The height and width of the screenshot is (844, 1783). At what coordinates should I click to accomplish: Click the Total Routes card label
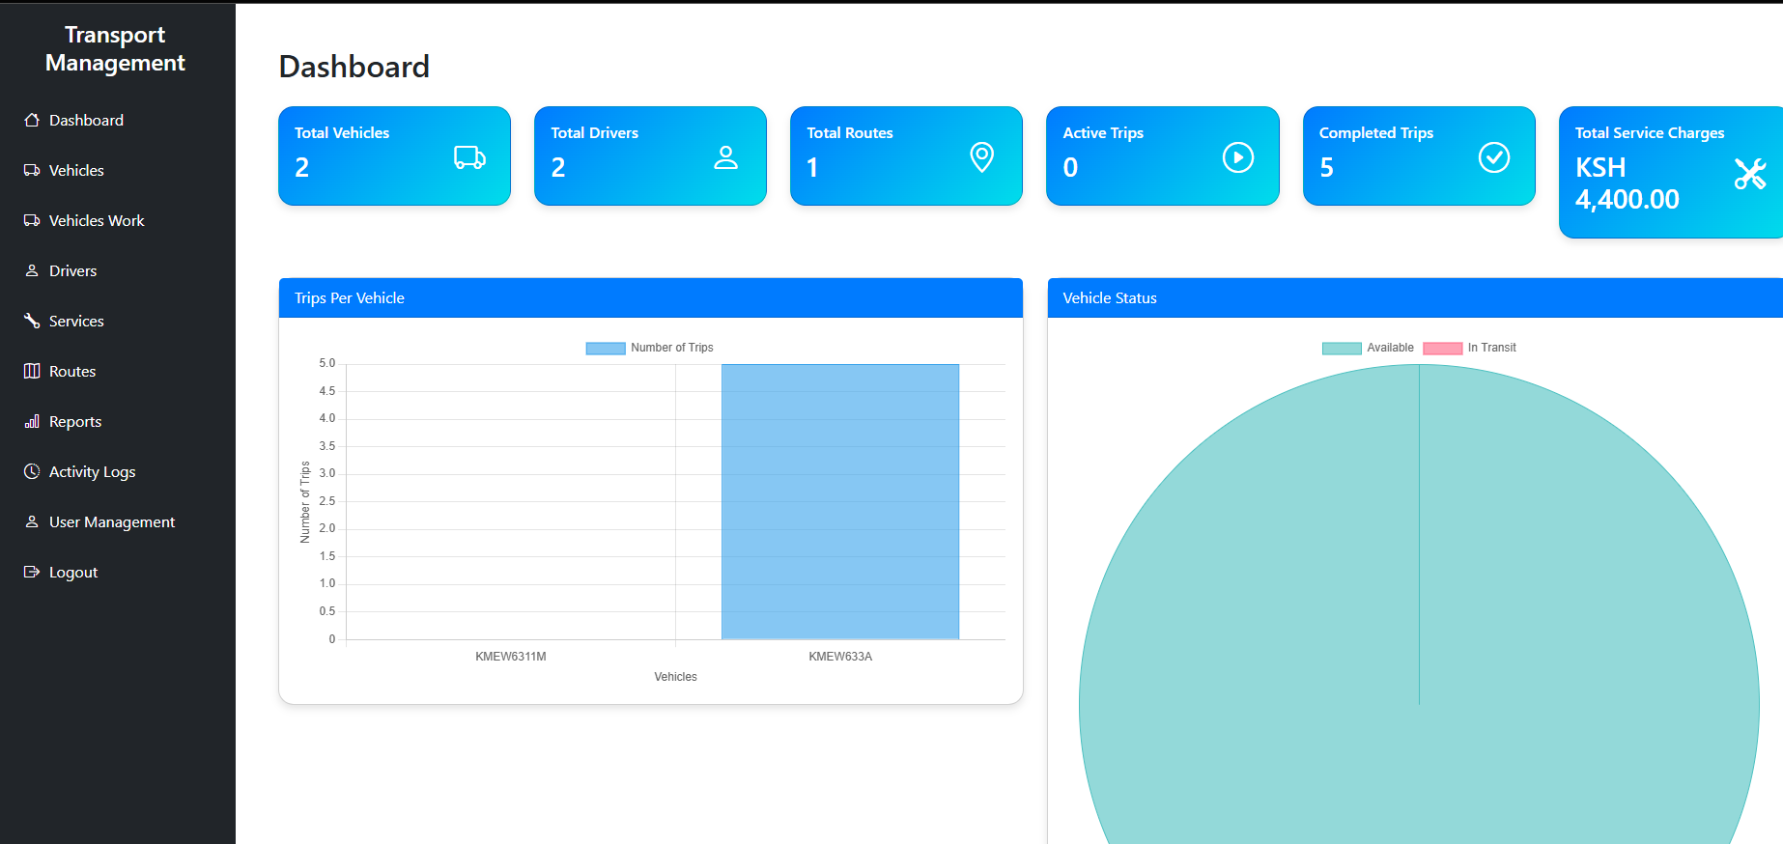coord(850,133)
